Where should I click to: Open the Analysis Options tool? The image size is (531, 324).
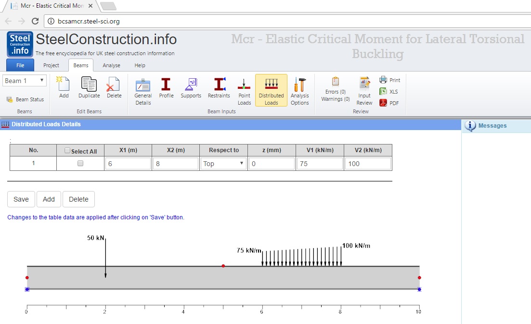tap(299, 91)
